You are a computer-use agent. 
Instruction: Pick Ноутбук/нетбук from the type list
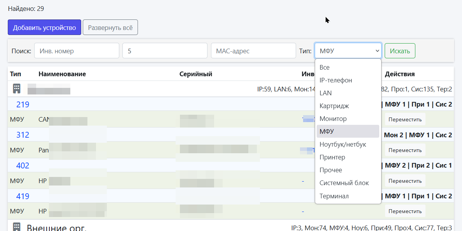tap(348, 144)
